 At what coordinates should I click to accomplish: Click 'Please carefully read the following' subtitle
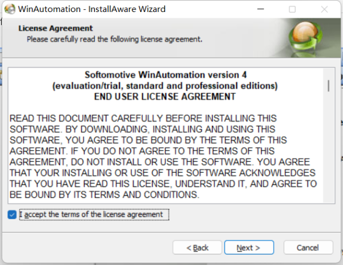pyautogui.click(x=114, y=39)
